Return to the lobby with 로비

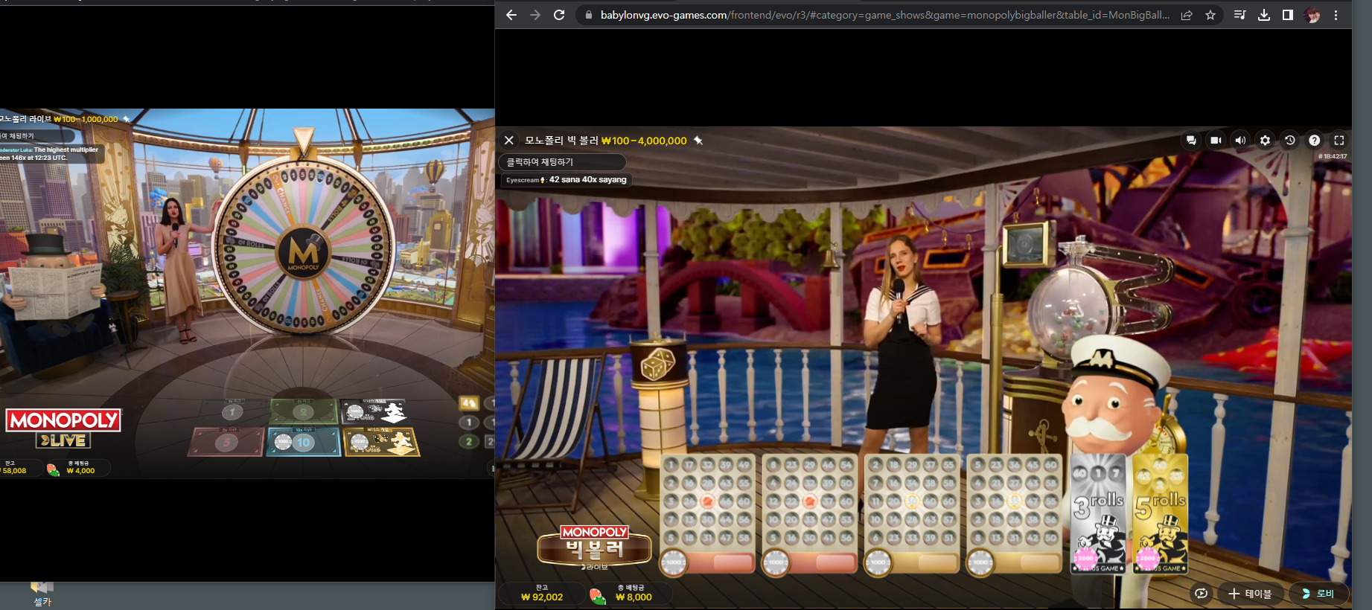pos(1318,593)
